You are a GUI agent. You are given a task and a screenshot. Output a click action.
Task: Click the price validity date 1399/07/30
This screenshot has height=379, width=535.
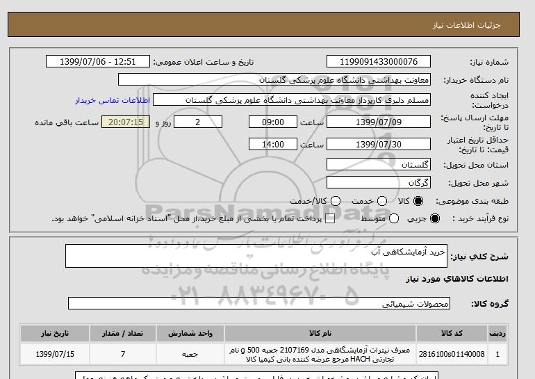tap(379, 144)
